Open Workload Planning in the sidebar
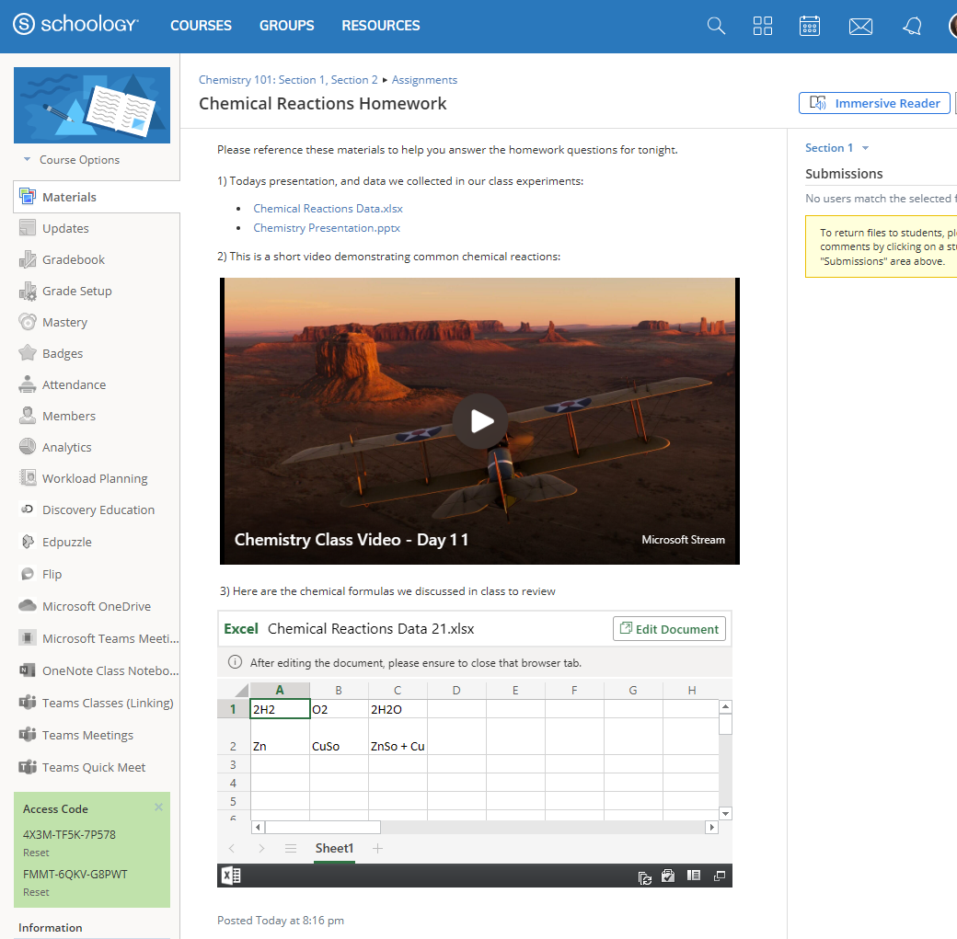This screenshot has height=939, width=957. click(95, 478)
